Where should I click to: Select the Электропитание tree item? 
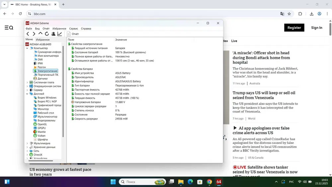click(x=45, y=71)
